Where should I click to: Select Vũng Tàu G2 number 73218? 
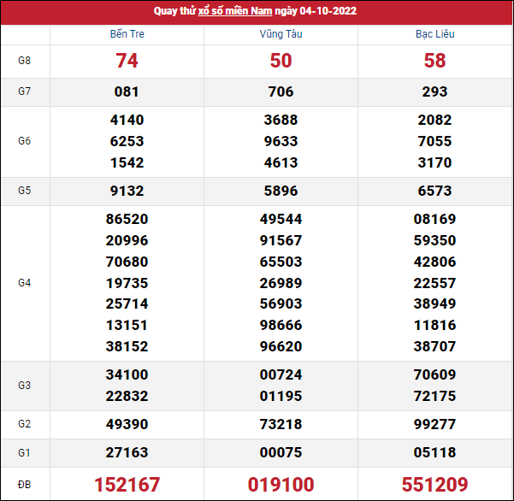click(x=281, y=424)
